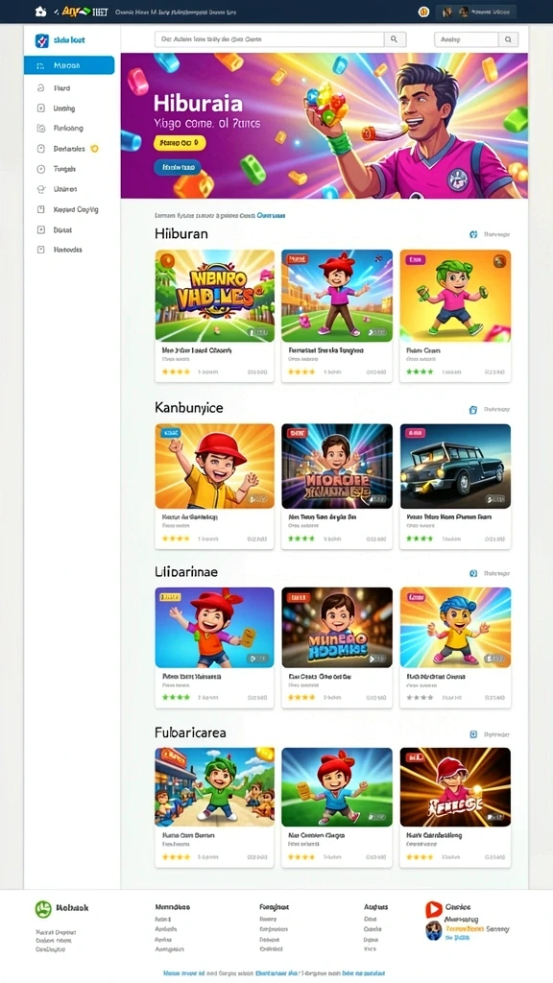
Task: Open the user avatar in the top-right header
Action: coord(464,12)
